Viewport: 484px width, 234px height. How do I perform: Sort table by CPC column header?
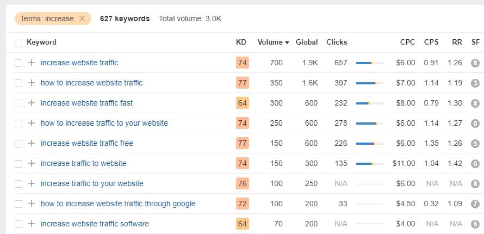(407, 42)
